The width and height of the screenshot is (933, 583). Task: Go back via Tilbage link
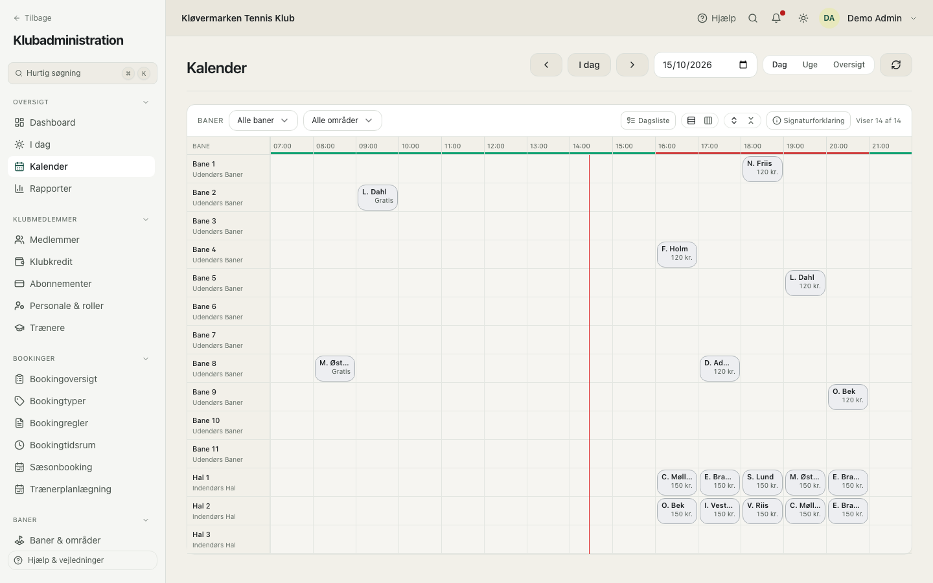[32, 18]
